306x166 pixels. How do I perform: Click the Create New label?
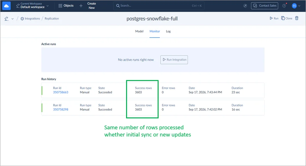[x=91, y=6]
